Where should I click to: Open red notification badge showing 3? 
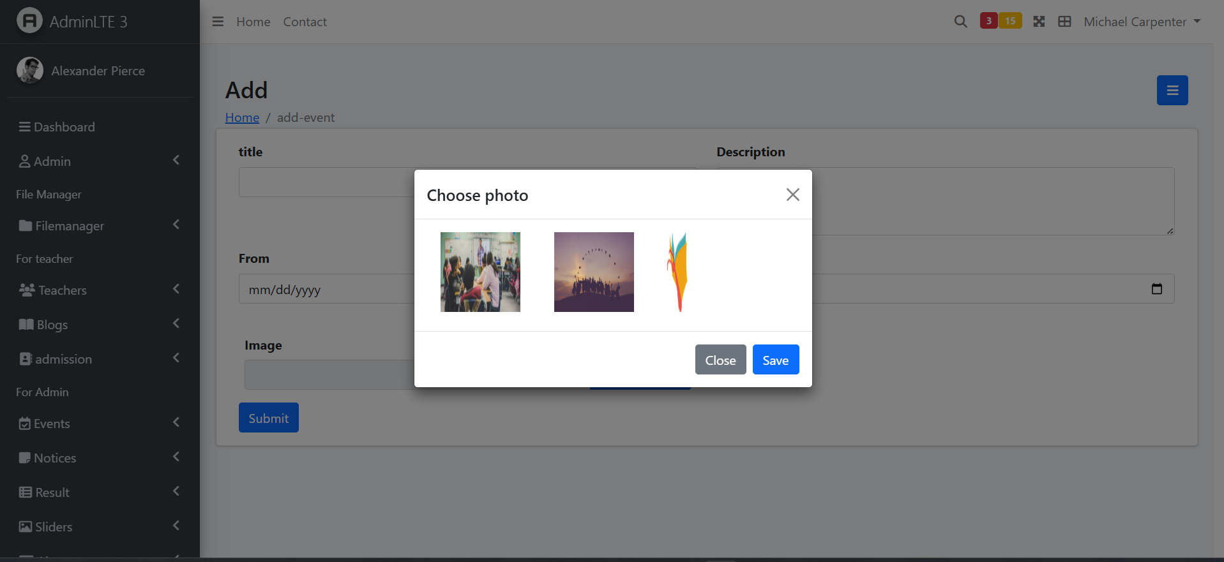988,21
